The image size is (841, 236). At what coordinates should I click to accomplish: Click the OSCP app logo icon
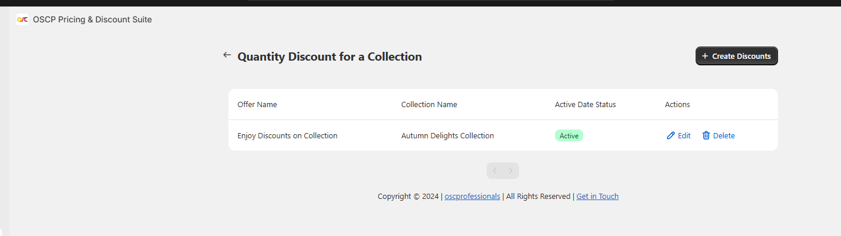[22, 19]
